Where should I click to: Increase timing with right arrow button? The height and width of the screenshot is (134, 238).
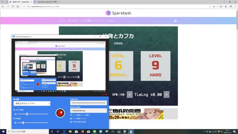pyautogui.click(x=167, y=95)
